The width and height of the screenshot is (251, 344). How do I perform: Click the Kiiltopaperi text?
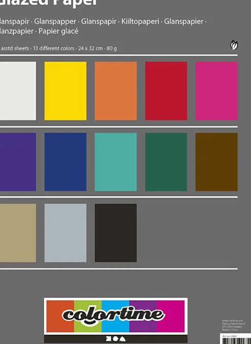tap(140, 21)
